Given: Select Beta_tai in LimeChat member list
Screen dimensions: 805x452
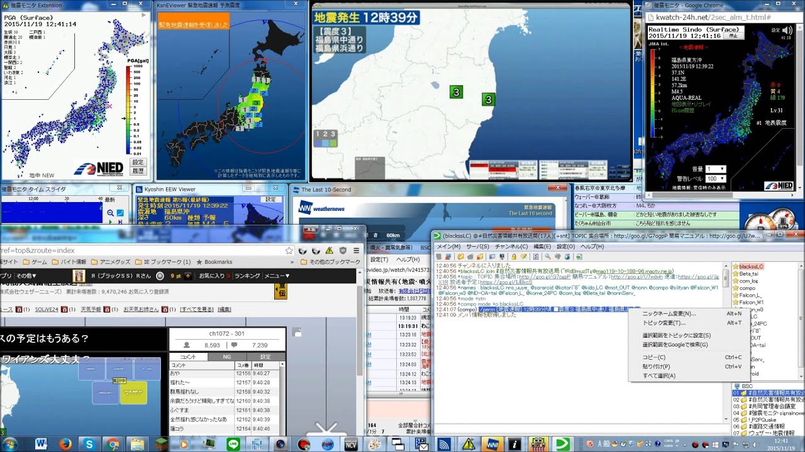Looking at the screenshot, I should click(x=748, y=274).
